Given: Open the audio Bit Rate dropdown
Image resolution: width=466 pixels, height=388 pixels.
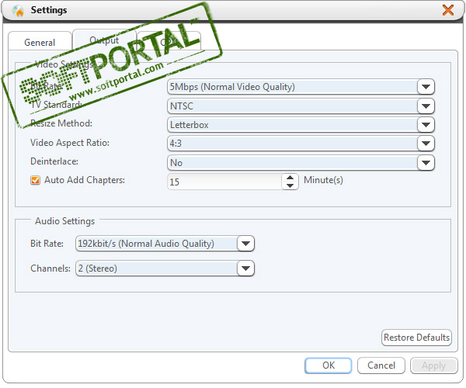Looking at the screenshot, I should pos(245,244).
